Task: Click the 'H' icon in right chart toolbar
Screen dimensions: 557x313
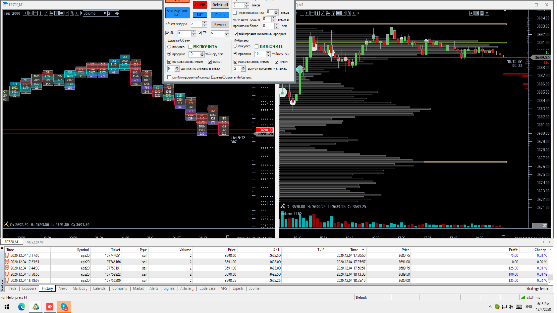Action: [x=307, y=13]
